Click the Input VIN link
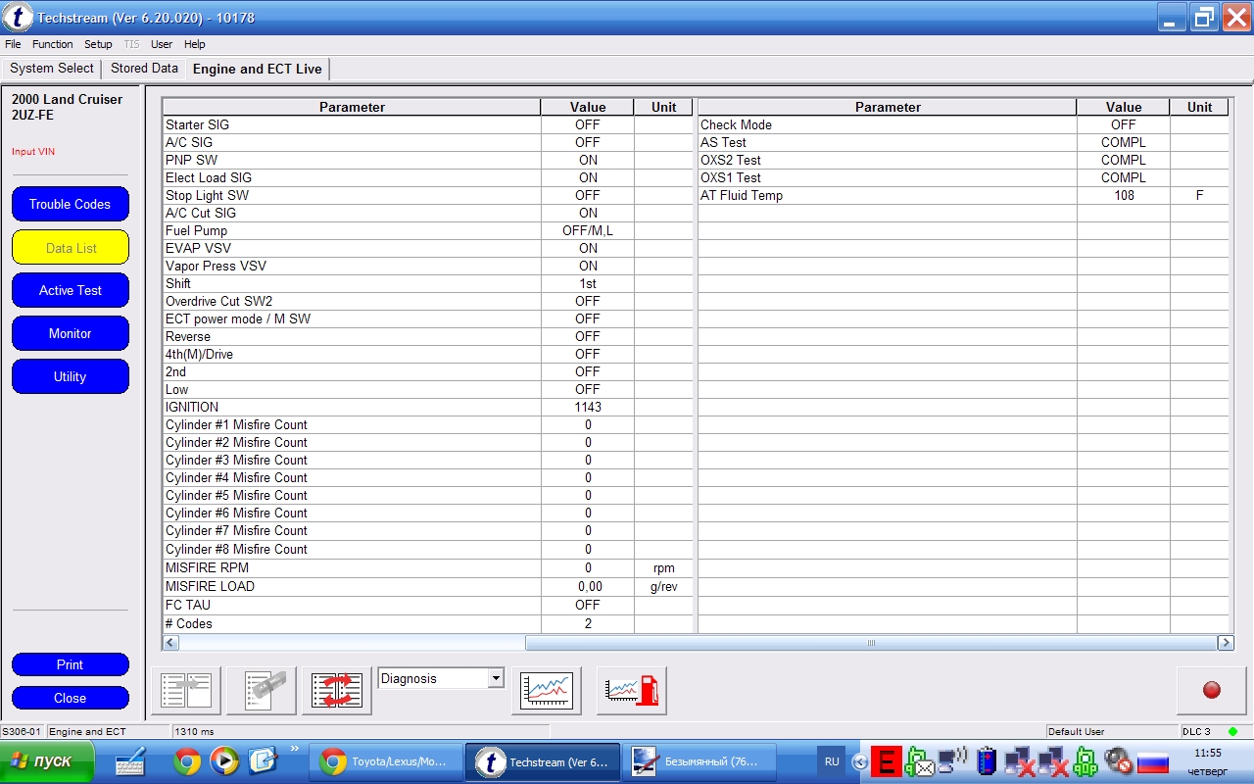This screenshot has height=784, width=1254. coord(33,152)
